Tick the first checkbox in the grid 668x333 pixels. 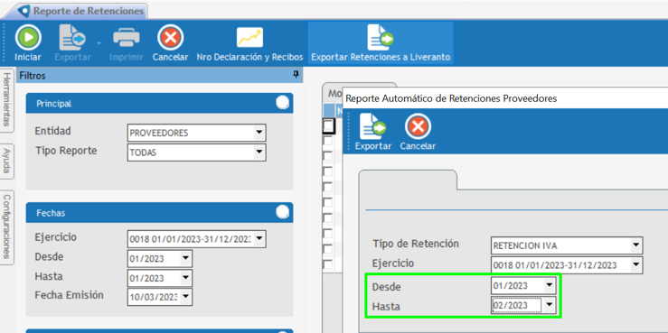point(328,125)
